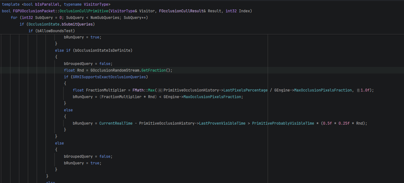This screenshot has height=183, width=404.
Task: Click the 'VisitorType& Visitor' parameter
Action: tap(133, 11)
